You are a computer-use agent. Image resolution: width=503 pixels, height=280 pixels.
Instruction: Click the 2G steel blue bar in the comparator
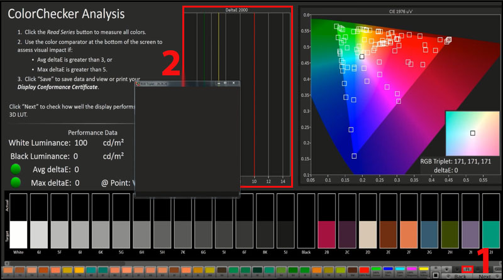pyautogui.click(x=429, y=221)
